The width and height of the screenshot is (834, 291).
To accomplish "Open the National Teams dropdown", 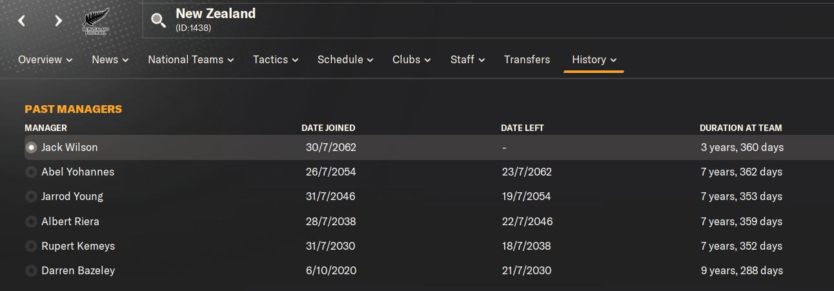I will [x=191, y=59].
